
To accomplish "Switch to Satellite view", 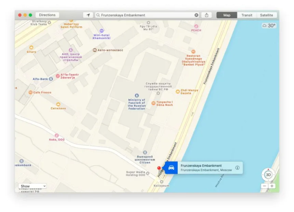I will pyautogui.click(x=266, y=15).
